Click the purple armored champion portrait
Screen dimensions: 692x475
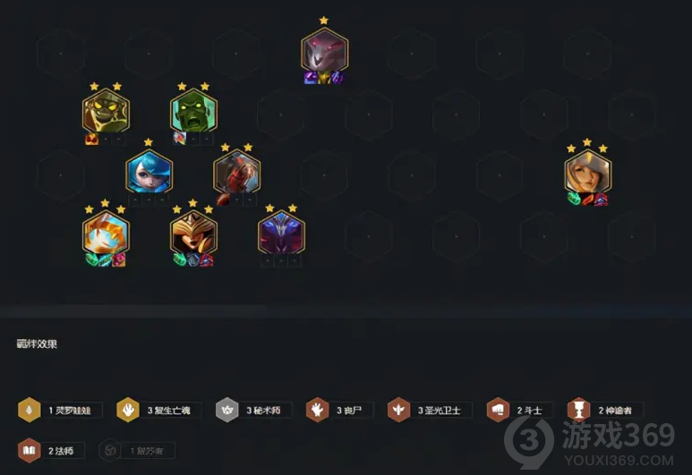(281, 233)
